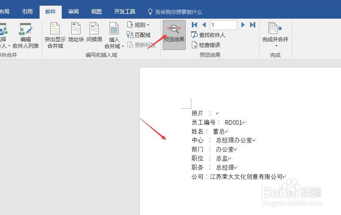Click the 员工编号 label

tap(204, 122)
